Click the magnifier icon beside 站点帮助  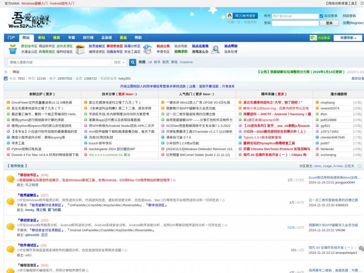click(215, 49)
